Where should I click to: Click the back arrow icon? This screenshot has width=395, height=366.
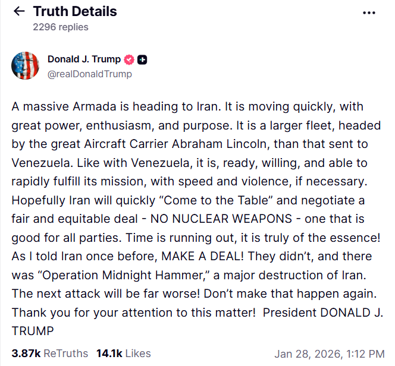tap(19, 11)
